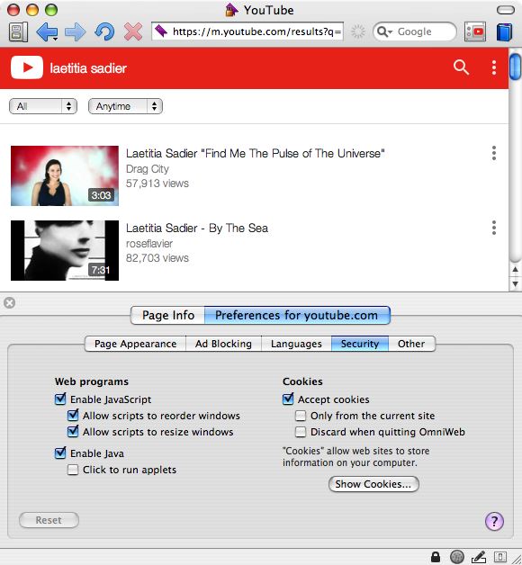
Task: Click the roseflavier channel name
Action: pos(149,244)
